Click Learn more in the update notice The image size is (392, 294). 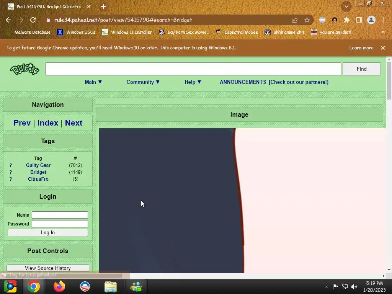click(361, 48)
